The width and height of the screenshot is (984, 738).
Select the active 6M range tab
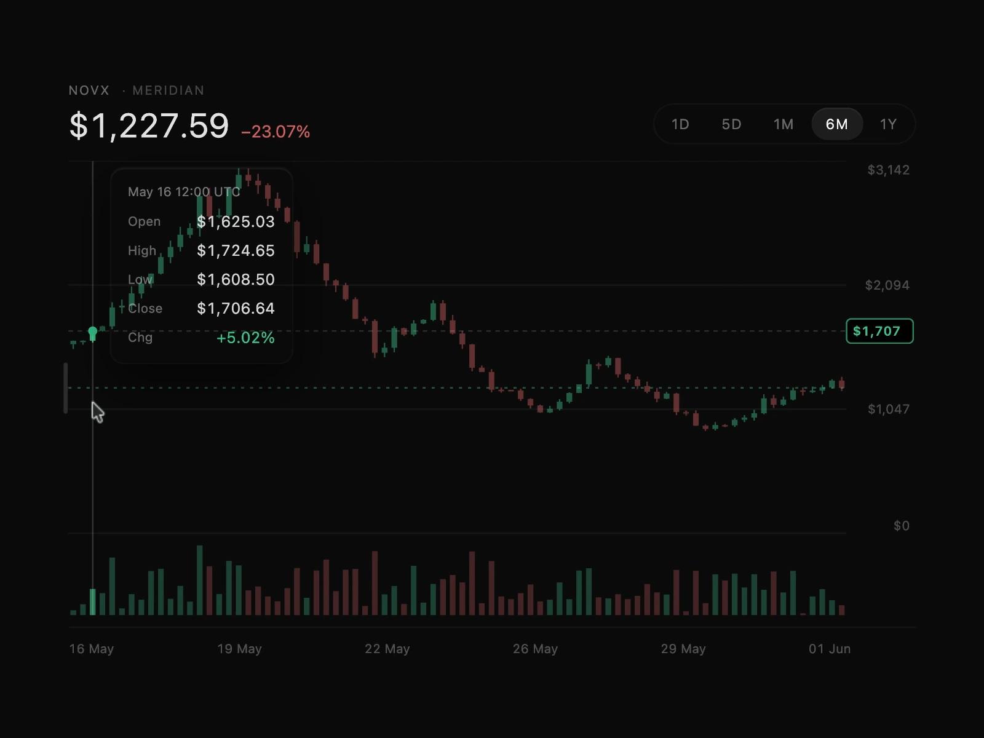836,124
